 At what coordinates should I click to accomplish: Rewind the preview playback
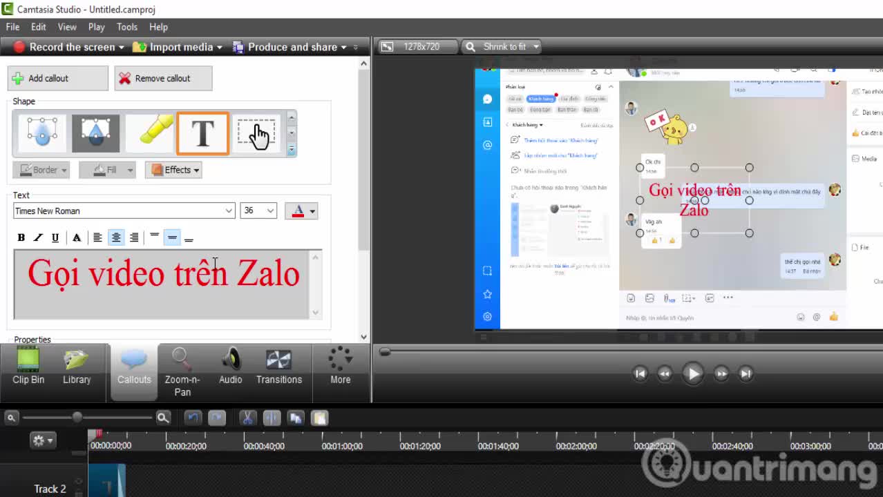665,373
